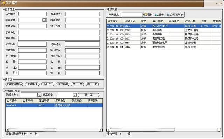Focus the 货物名称 input field

pyautogui.click(x=32, y=44)
